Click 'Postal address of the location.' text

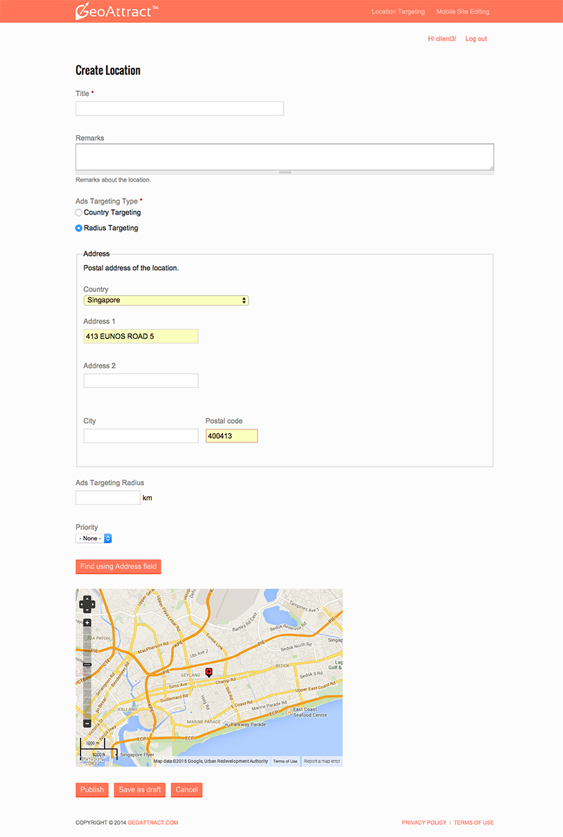click(x=131, y=268)
